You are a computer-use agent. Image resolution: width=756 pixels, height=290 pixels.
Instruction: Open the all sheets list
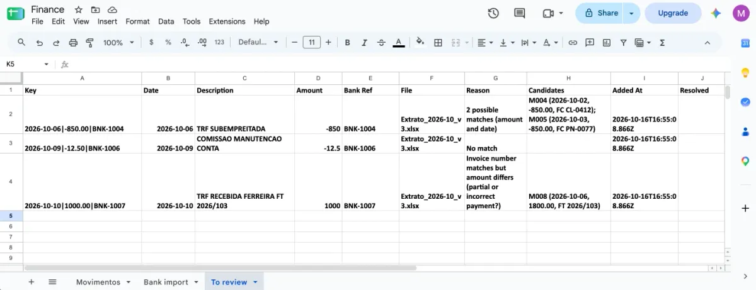(x=52, y=282)
